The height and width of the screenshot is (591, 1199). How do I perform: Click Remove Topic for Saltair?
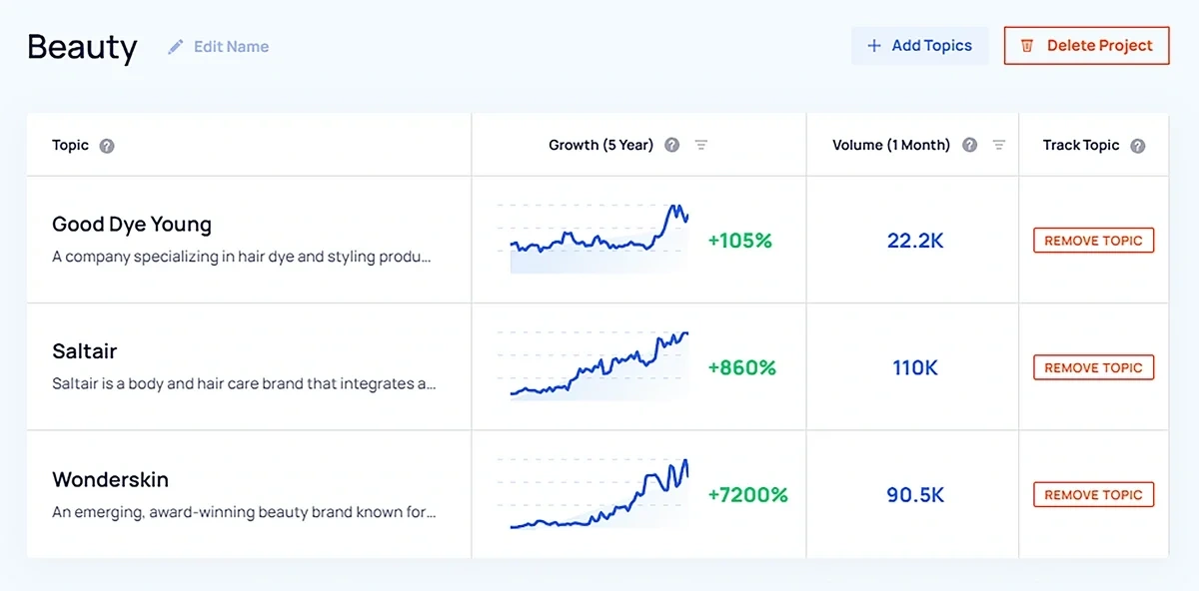(x=1093, y=367)
